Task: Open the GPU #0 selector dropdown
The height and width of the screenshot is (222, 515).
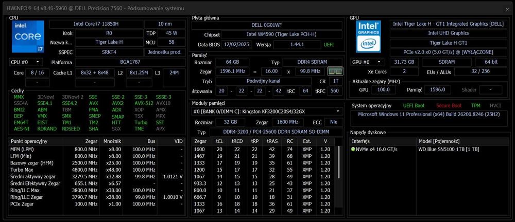Action: 368,62
